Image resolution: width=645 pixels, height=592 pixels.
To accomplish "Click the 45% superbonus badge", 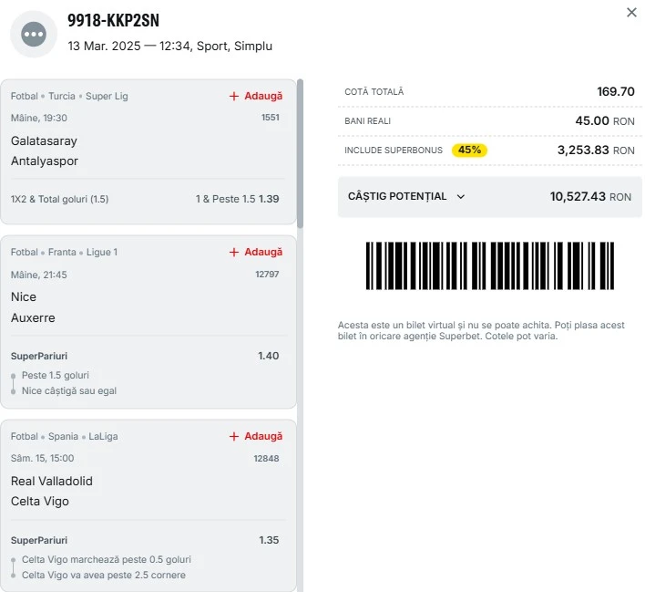I will (x=469, y=150).
